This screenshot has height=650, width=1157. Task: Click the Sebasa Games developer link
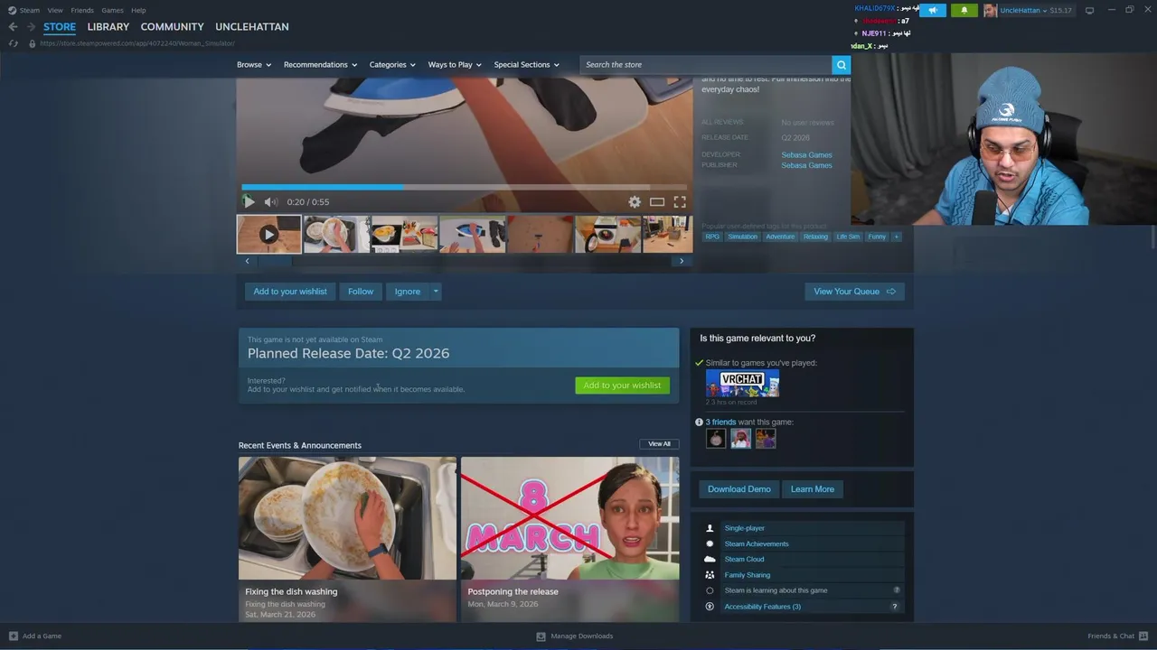(806, 155)
